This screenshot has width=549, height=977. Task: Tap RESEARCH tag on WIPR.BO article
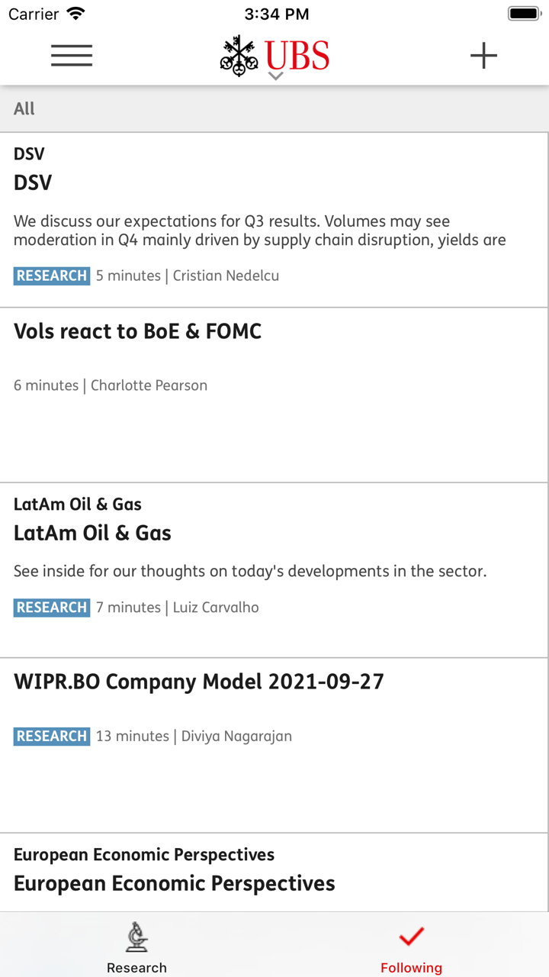coord(52,736)
